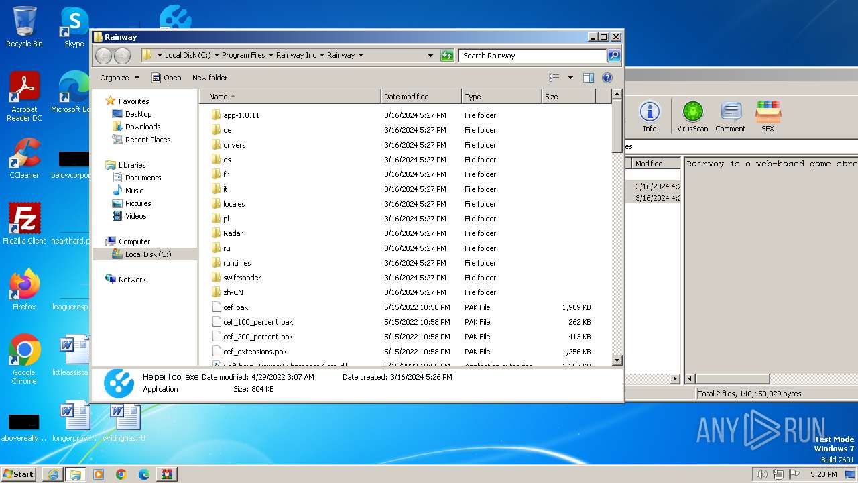Click the search magnifier icon in Rainway window
The image size is (858, 483).
pos(613,56)
